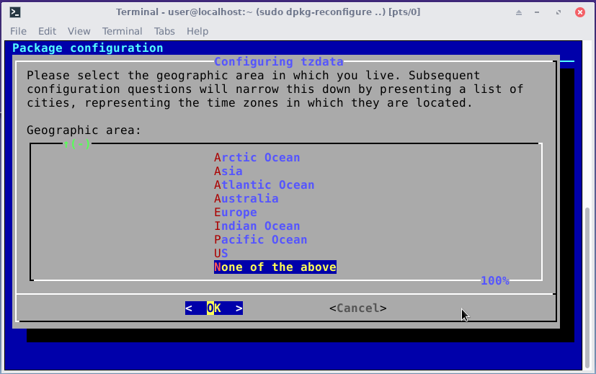Click the terminal icon in title bar
This screenshot has width=596, height=374.
click(14, 12)
